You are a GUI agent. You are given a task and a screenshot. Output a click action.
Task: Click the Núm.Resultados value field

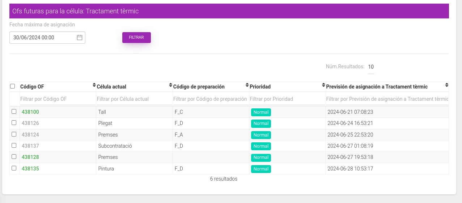click(371, 67)
